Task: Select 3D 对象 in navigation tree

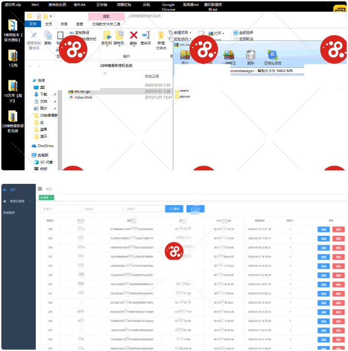Action: [x=44, y=162]
